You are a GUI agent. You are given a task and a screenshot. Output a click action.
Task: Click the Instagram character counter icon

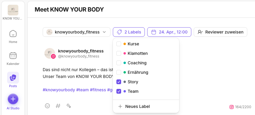[x=231, y=107]
